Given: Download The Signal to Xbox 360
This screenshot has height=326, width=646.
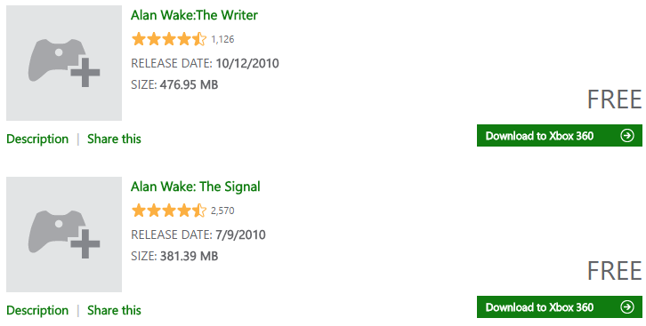Looking at the screenshot, I should (560, 306).
